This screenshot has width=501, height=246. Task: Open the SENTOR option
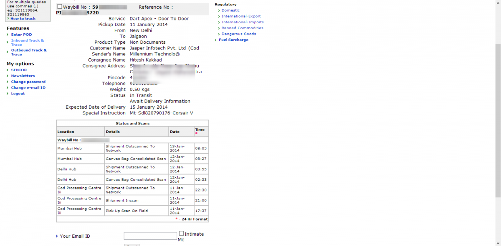pos(19,70)
